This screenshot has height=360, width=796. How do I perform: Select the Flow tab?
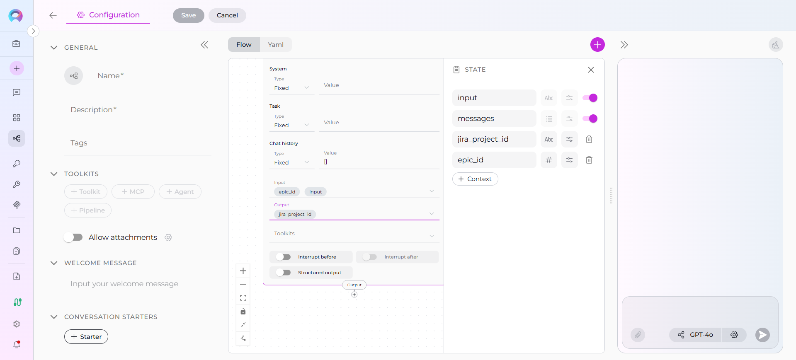[x=244, y=45]
